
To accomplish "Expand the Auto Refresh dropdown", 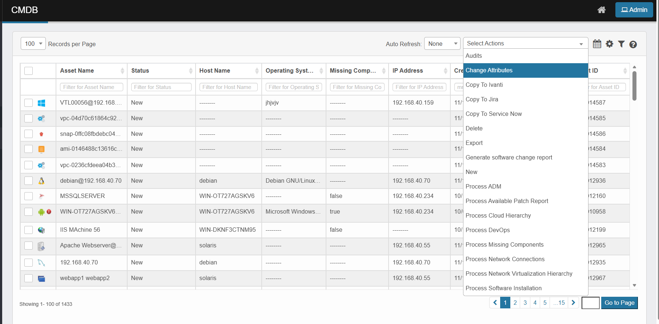I will point(442,44).
